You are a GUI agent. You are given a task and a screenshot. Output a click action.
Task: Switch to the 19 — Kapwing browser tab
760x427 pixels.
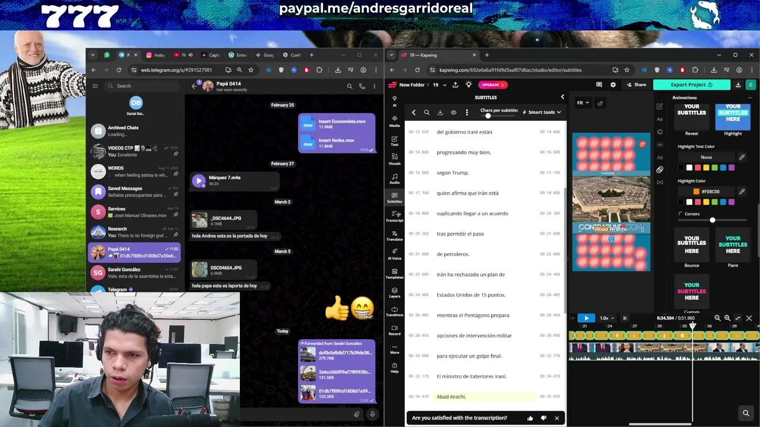(x=438, y=55)
